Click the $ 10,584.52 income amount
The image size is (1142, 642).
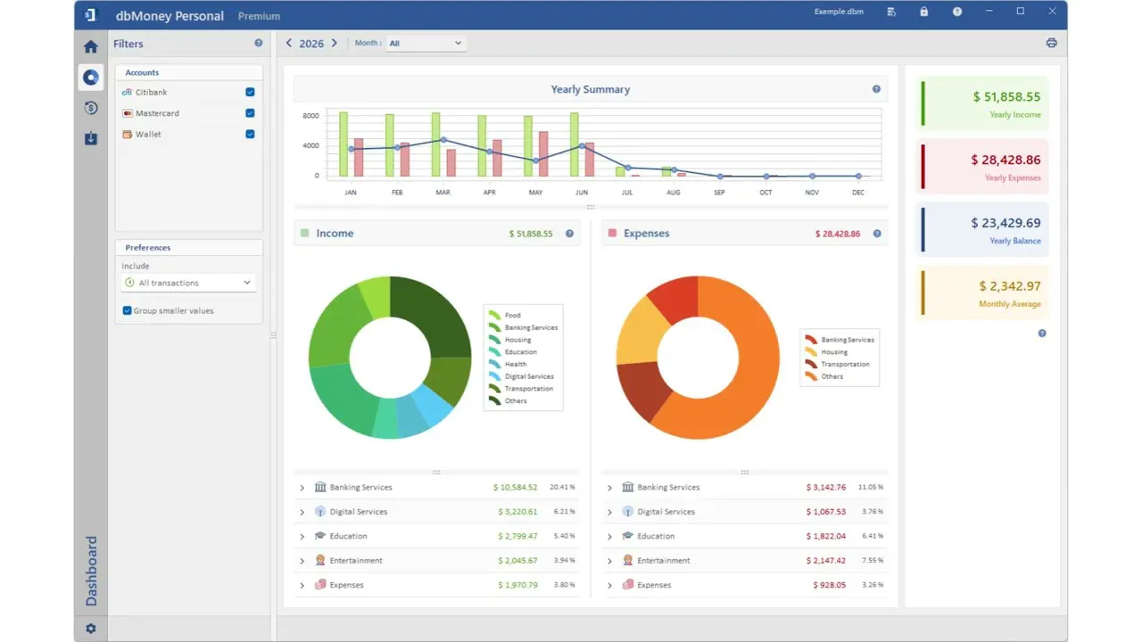(x=515, y=488)
